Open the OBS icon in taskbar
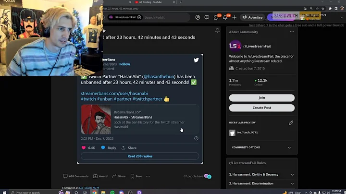The width and height of the screenshot is (346, 194). click(130, 192)
